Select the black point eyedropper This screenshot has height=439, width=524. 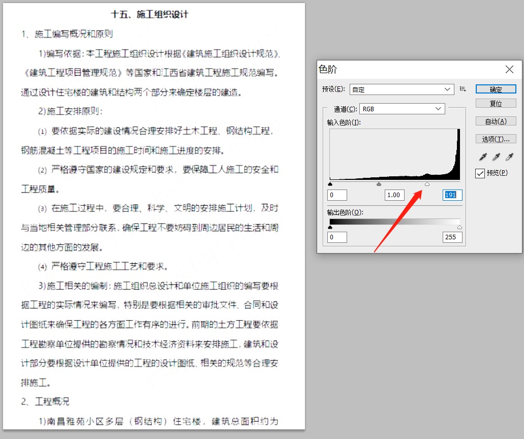point(482,156)
